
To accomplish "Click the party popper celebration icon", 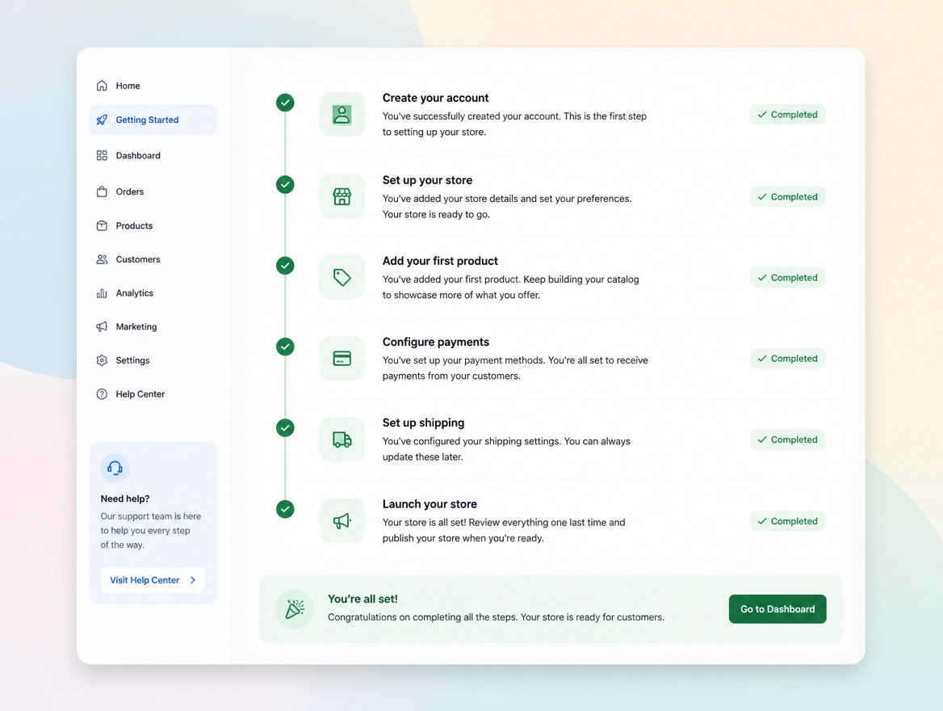I will pos(294,609).
